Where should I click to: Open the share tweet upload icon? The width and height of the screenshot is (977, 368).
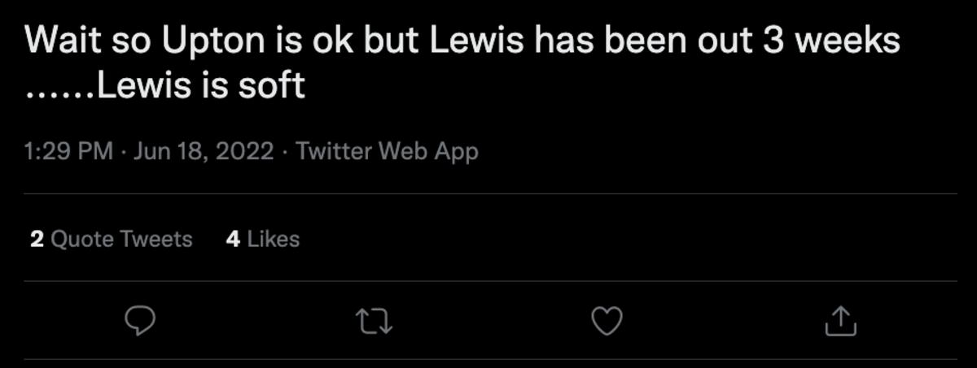841,322
